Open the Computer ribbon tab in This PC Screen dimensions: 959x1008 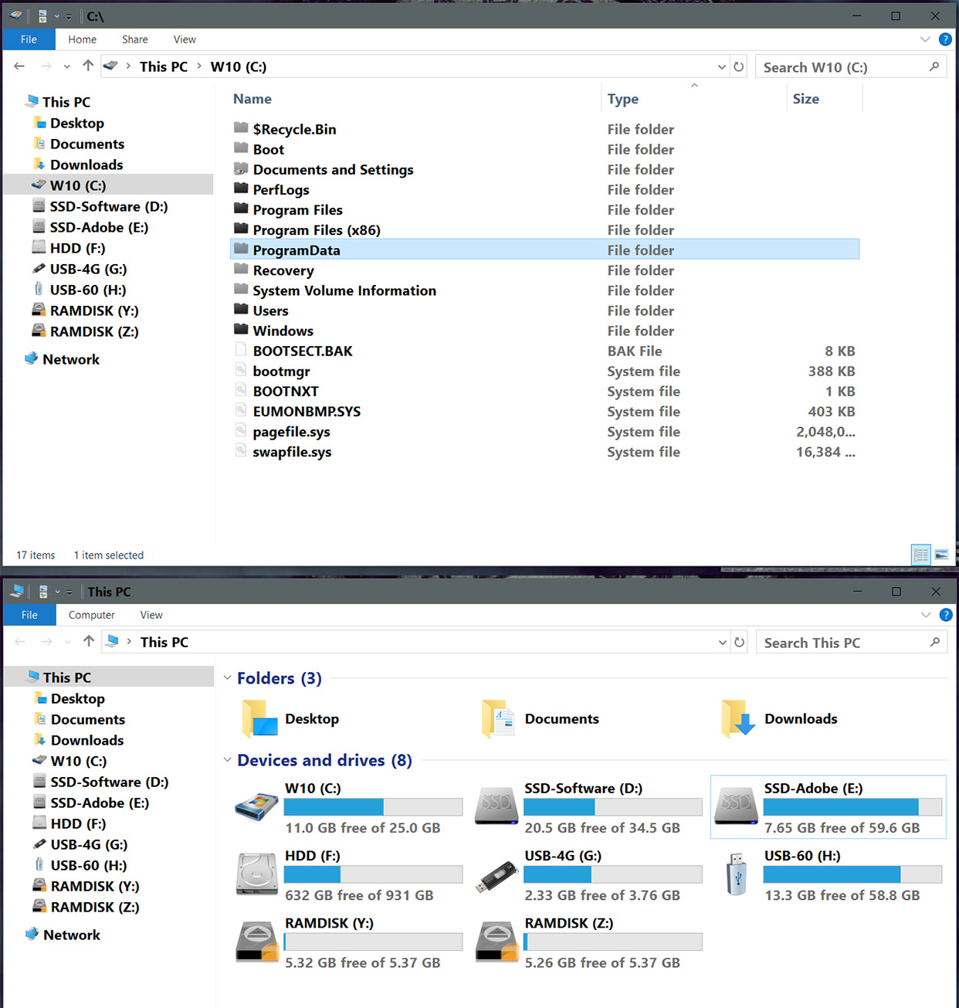tap(91, 615)
